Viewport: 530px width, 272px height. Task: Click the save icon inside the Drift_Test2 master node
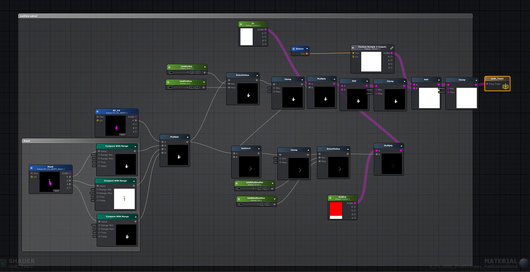tap(506, 87)
